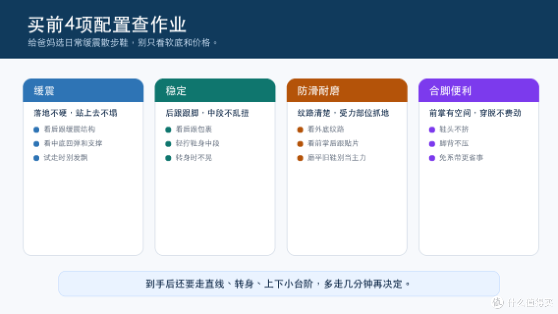Click the green bullet dot beside "转身时不晃"
558x314 pixels.
pos(168,158)
